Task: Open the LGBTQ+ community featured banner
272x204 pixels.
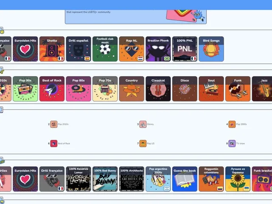Action: click(x=136, y=17)
